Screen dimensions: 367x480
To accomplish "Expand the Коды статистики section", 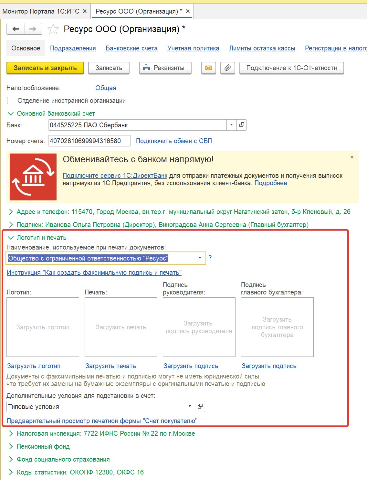I will [11, 472].
